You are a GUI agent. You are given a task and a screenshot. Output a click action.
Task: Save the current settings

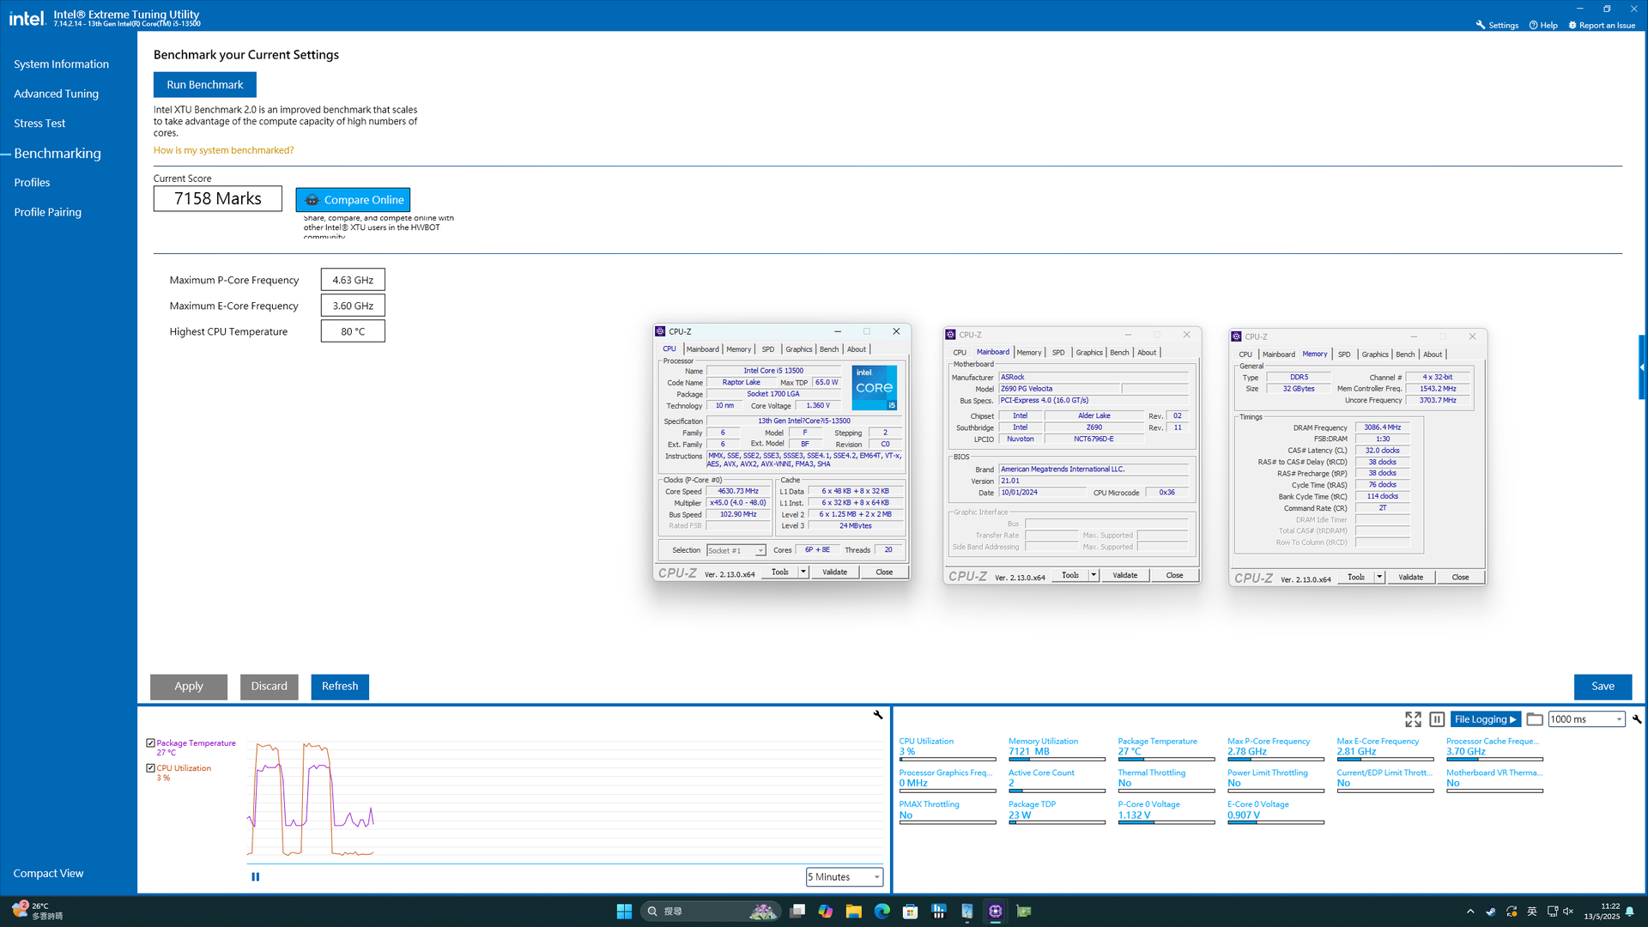coord(1603,686)
